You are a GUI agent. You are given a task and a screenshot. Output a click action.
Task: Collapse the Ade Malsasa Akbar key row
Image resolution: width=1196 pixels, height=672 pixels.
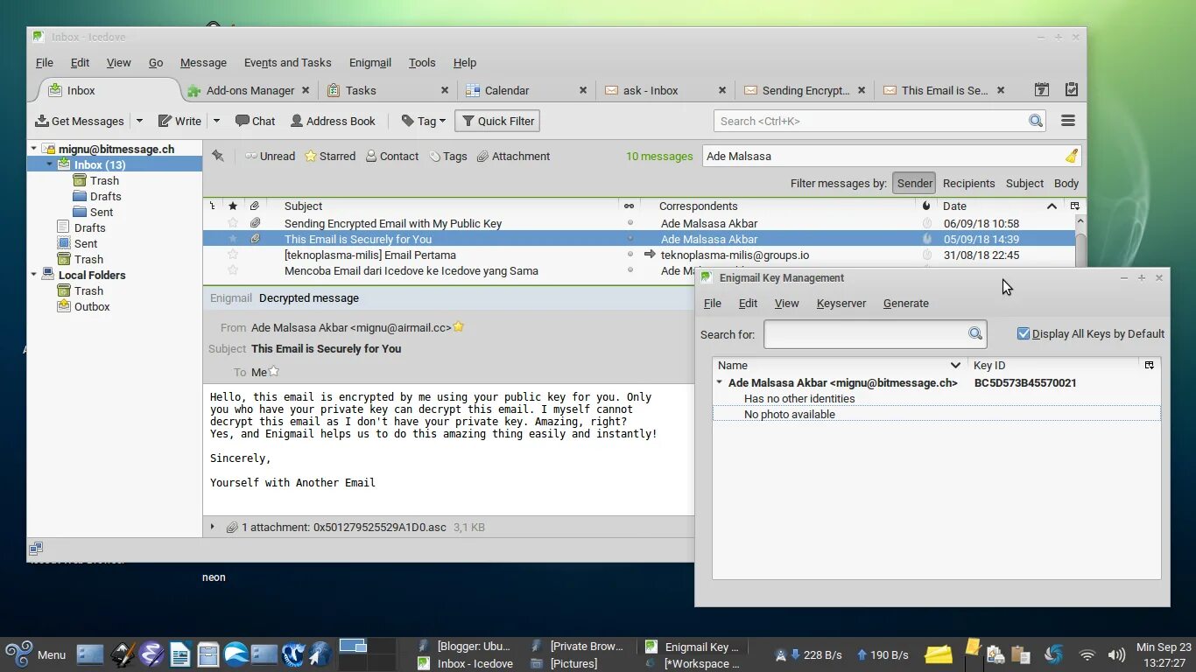pyautogui.click(x=720, y=382)
